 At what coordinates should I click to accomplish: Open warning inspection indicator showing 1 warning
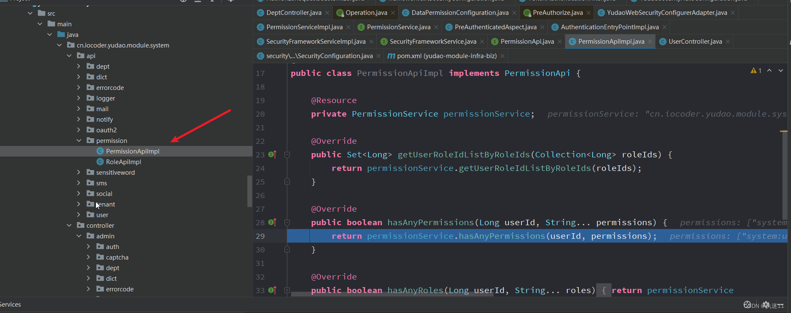click(x=756, y=70)
